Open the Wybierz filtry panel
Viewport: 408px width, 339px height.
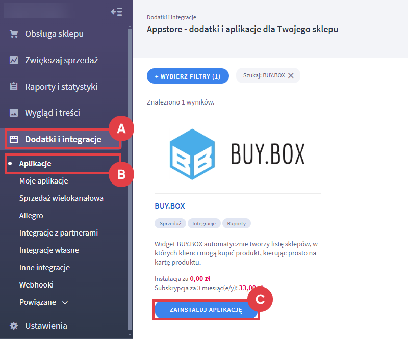(188, 76)
